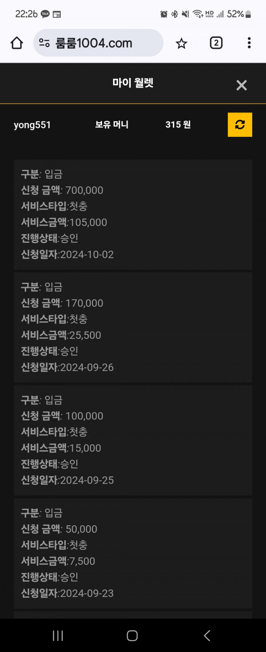Tap the battery indicator in status bar
Image resolution: width=266 pixels, height=652 pixels.
click(248, 14)
